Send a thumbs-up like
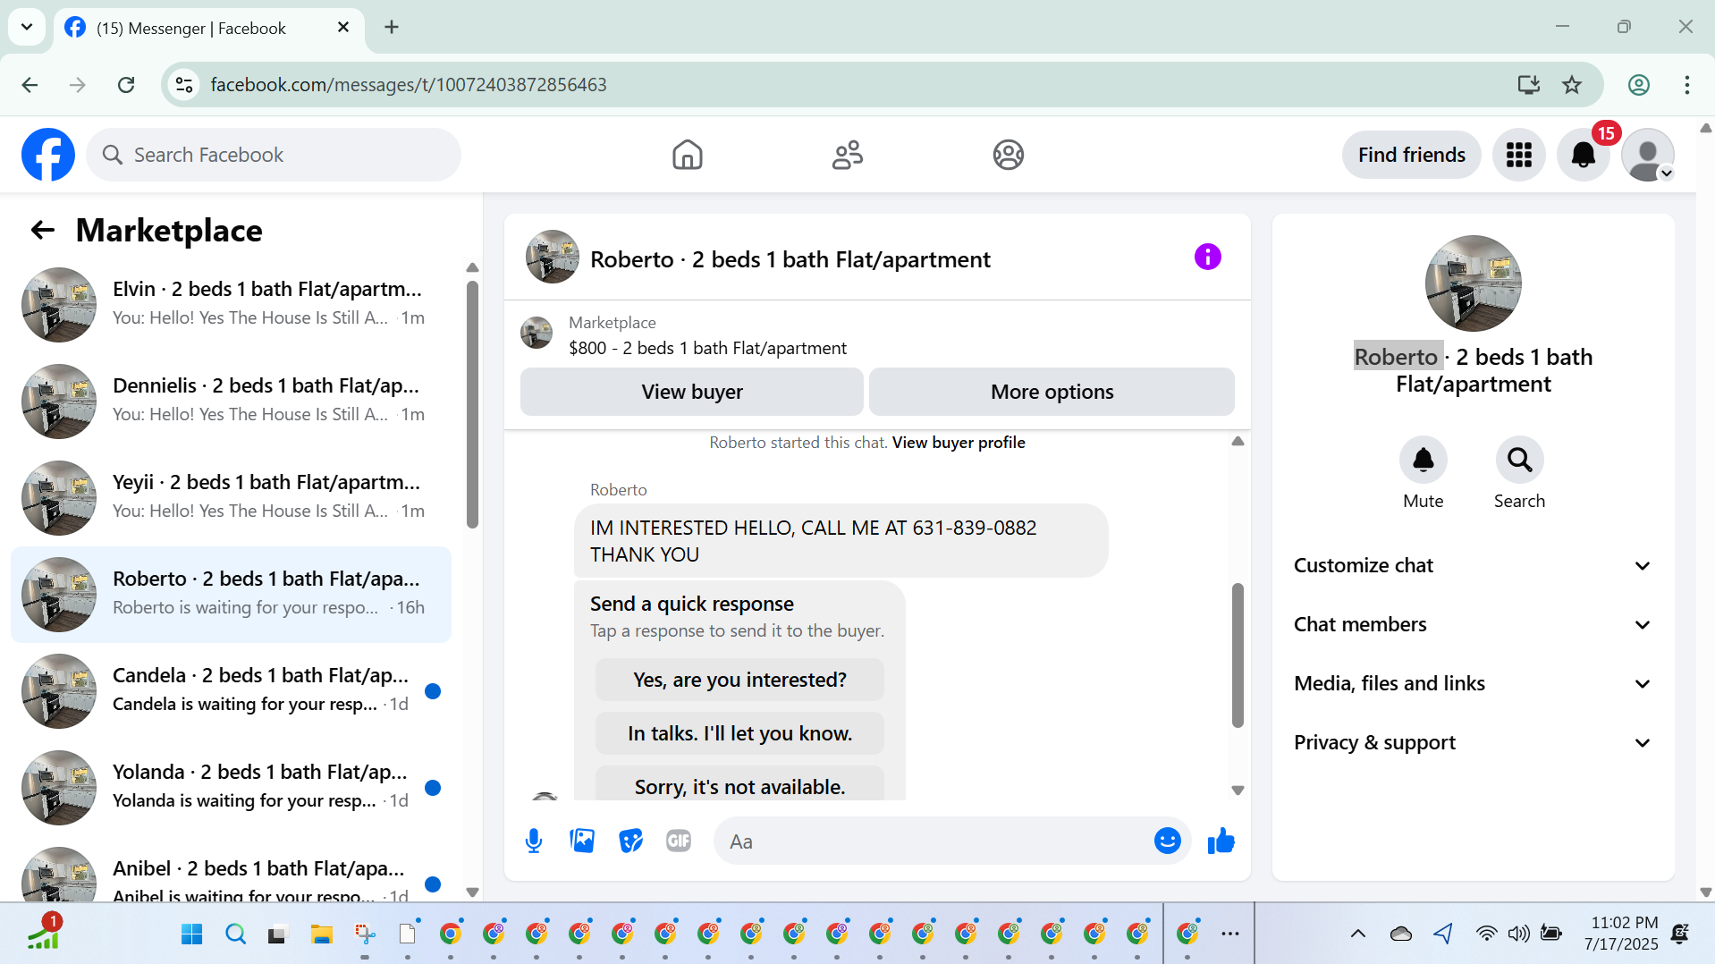This screenshot has height=964, width=1715. coord(1221,841)
